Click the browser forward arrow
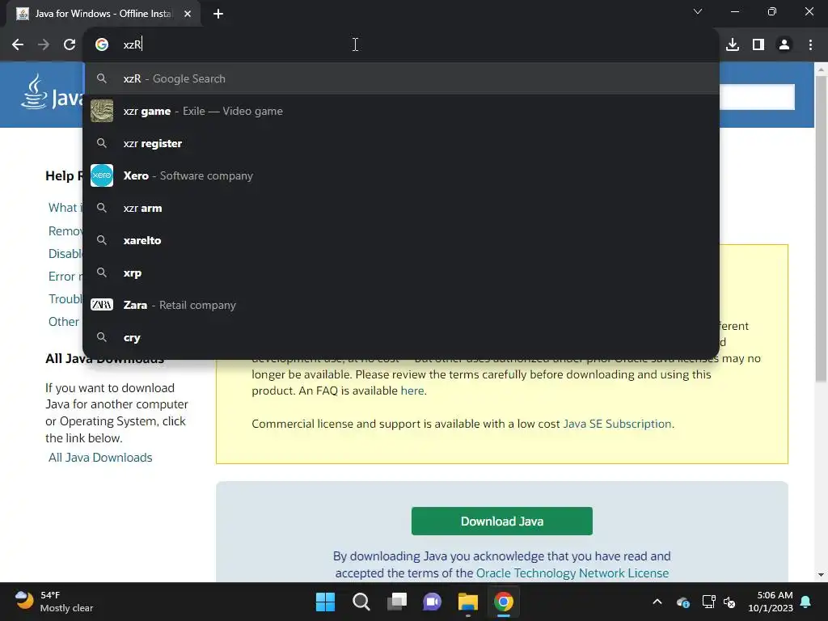 click(x=44, y=44)
